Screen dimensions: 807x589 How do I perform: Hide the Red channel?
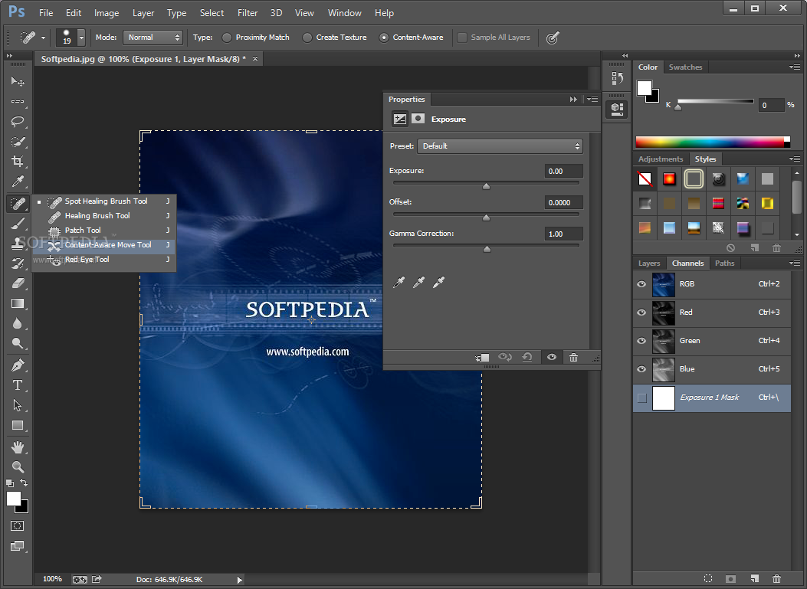[641, 312]
